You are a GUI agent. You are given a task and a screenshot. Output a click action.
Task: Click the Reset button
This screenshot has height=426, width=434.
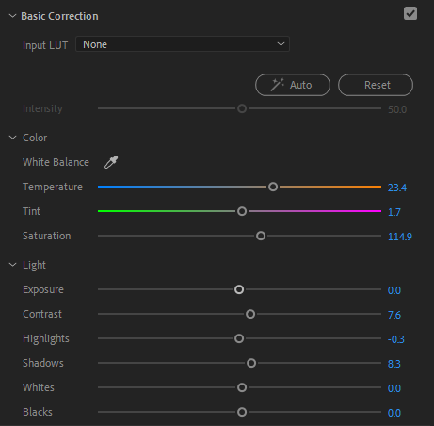point(376,85)
